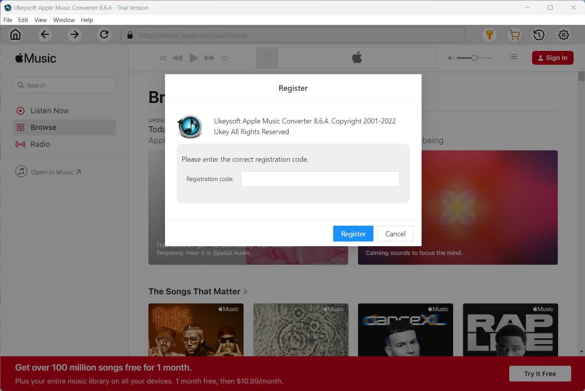Click the Search field in the sidebar
585x391 pixels.
pos(64,85)
